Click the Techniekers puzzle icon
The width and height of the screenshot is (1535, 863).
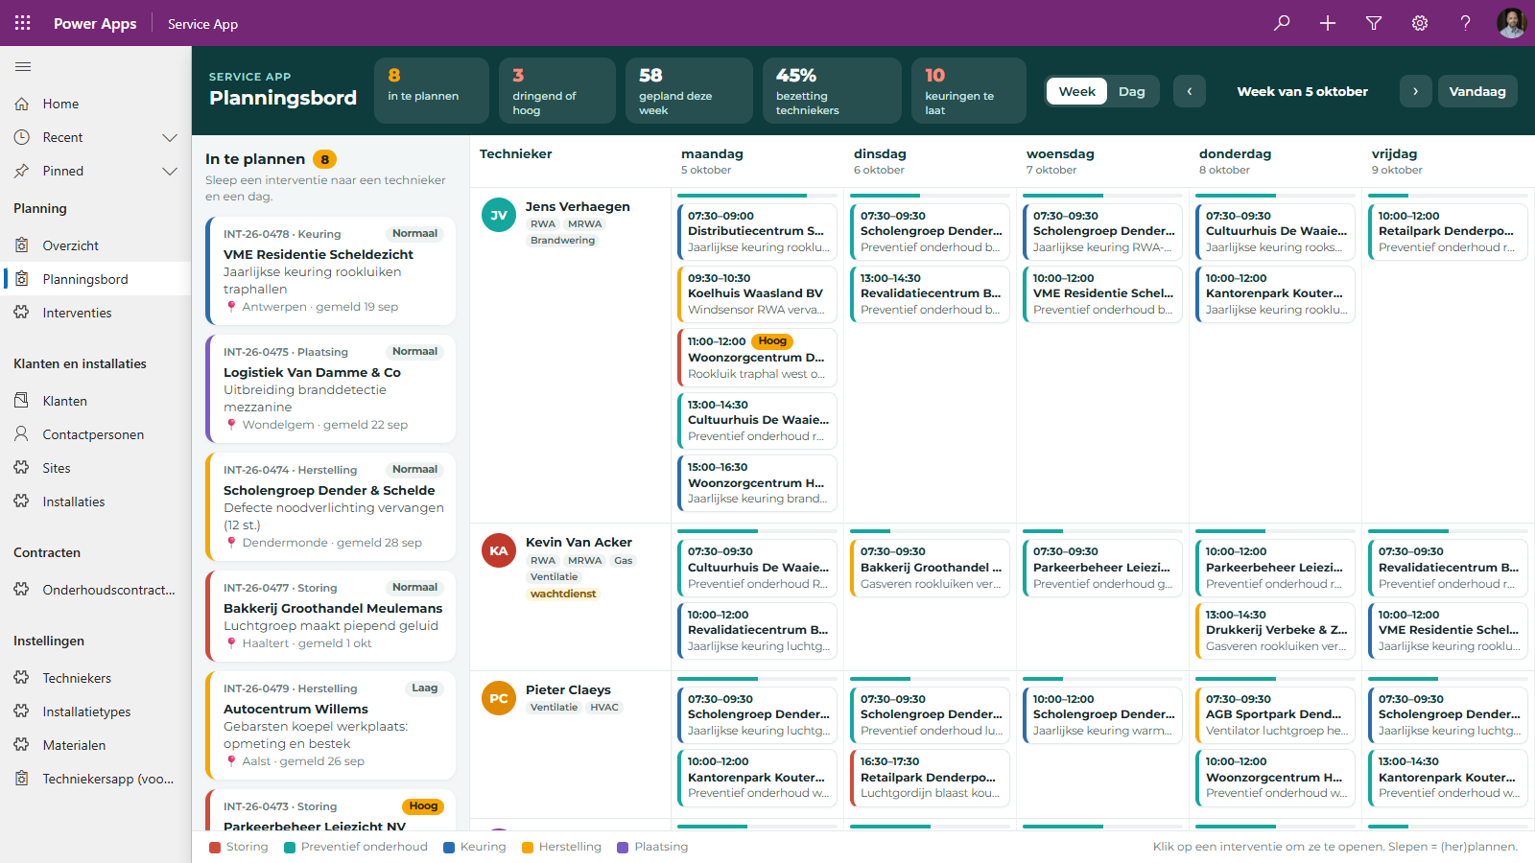(x=22, y=678)
